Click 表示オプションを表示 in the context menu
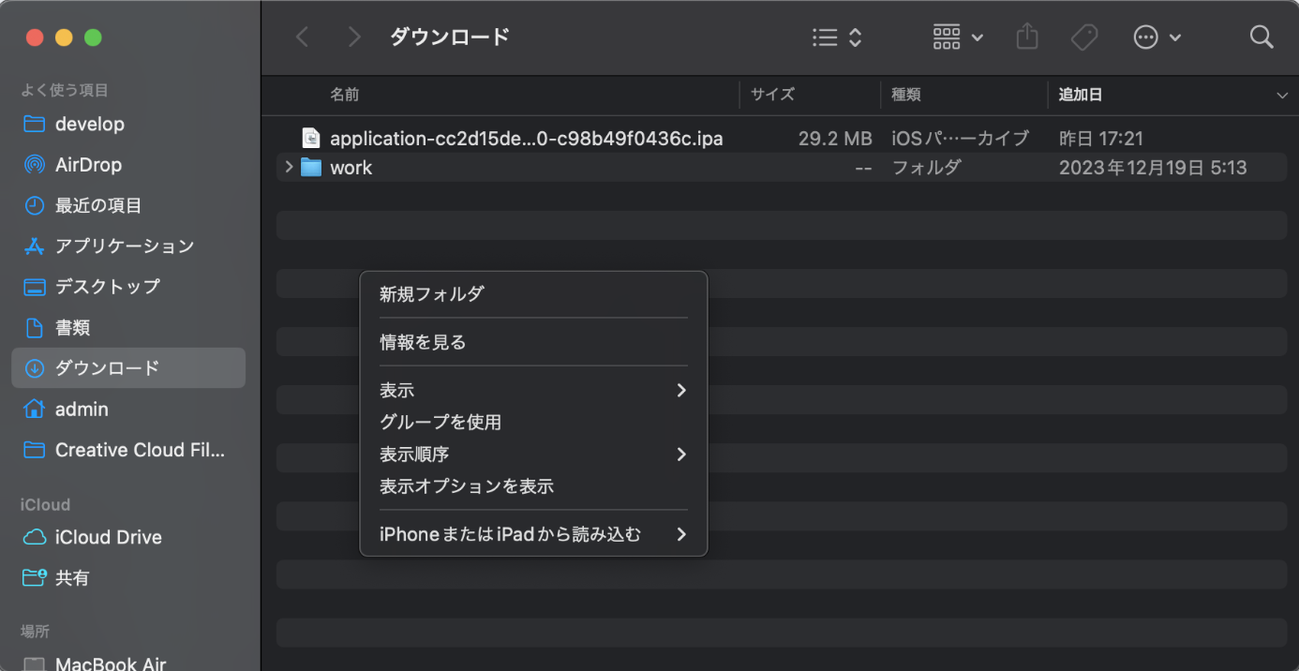Screen dimensions: 1299x671 (467, 485)
